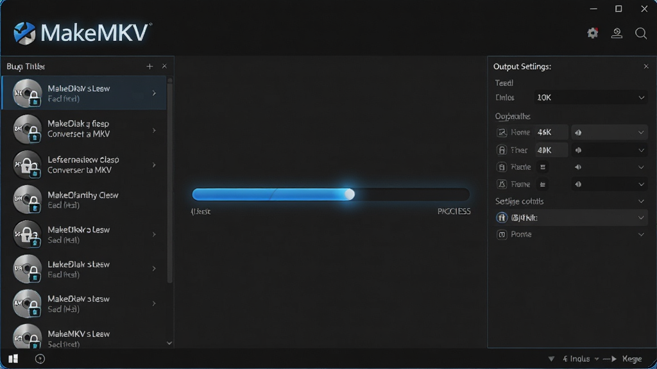Screen dimensions: 657x369
Task: Click the Kege button in the bottom bar
Action: 632,359
